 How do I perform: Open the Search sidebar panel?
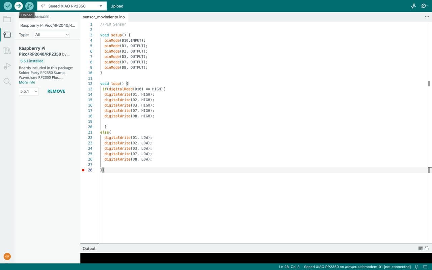(x=7, y=81)
